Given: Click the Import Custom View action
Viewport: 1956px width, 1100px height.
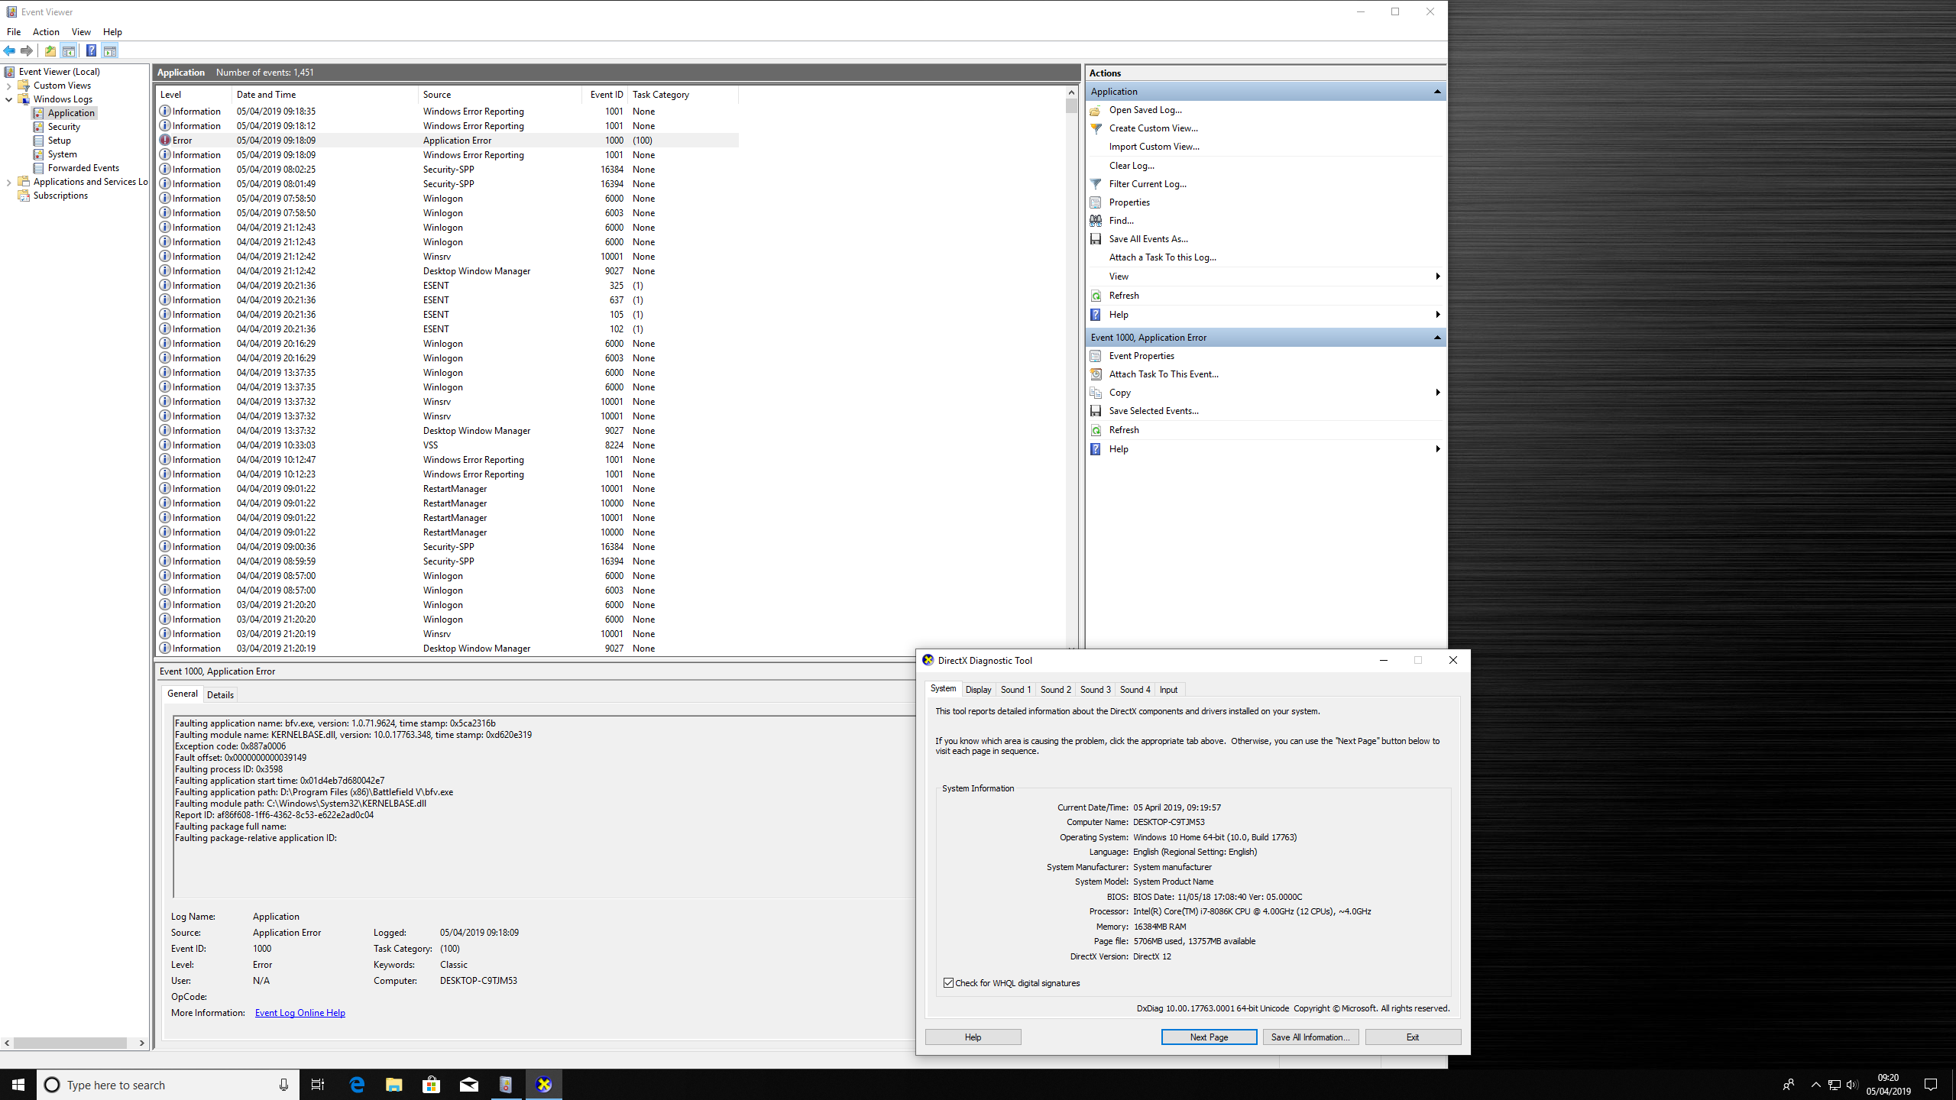Looking at the screenshot, I should tap(1154, 147).
